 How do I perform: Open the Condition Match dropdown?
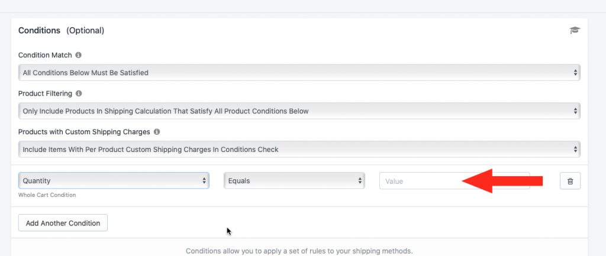click(299, 73)
